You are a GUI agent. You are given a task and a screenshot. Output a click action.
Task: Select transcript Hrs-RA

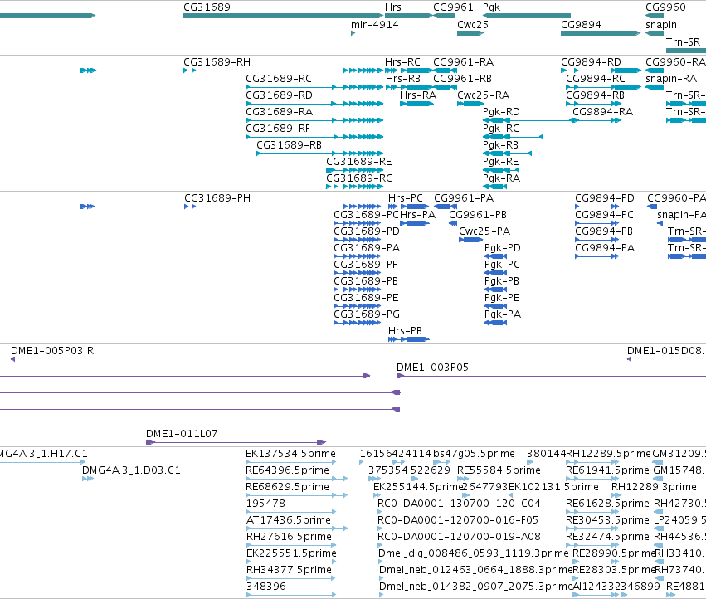tap(417, 104)
